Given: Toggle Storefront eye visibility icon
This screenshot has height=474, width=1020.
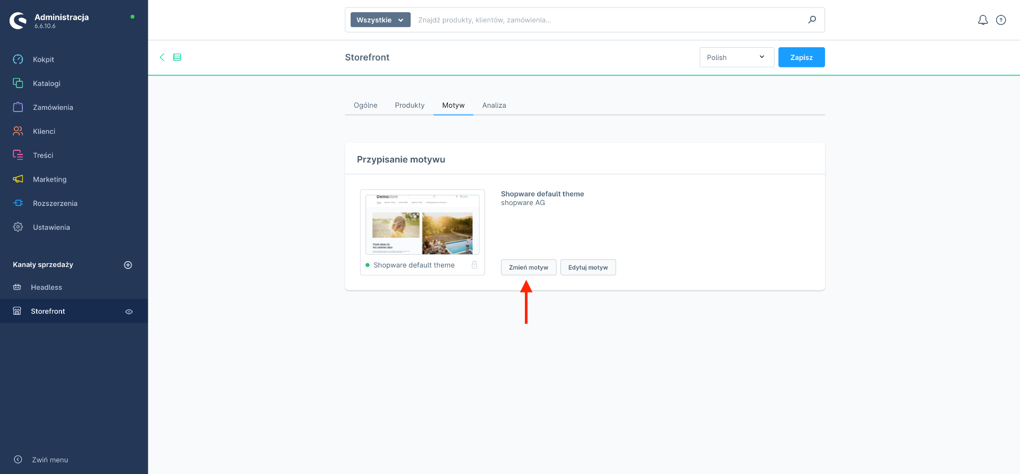Looking at the screenshot, I should coord(129,312).
